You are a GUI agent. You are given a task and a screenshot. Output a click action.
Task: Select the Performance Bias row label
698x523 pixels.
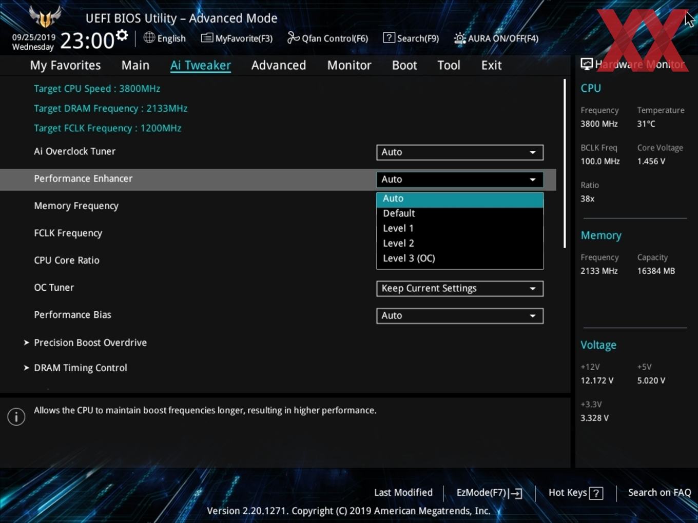click(72, 314)
